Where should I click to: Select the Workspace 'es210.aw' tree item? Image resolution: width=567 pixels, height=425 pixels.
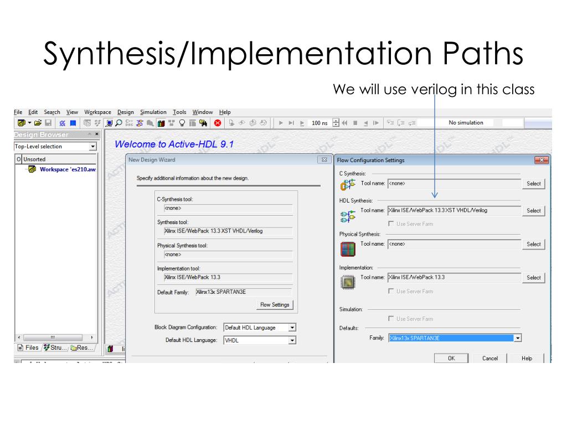[68, 169]
